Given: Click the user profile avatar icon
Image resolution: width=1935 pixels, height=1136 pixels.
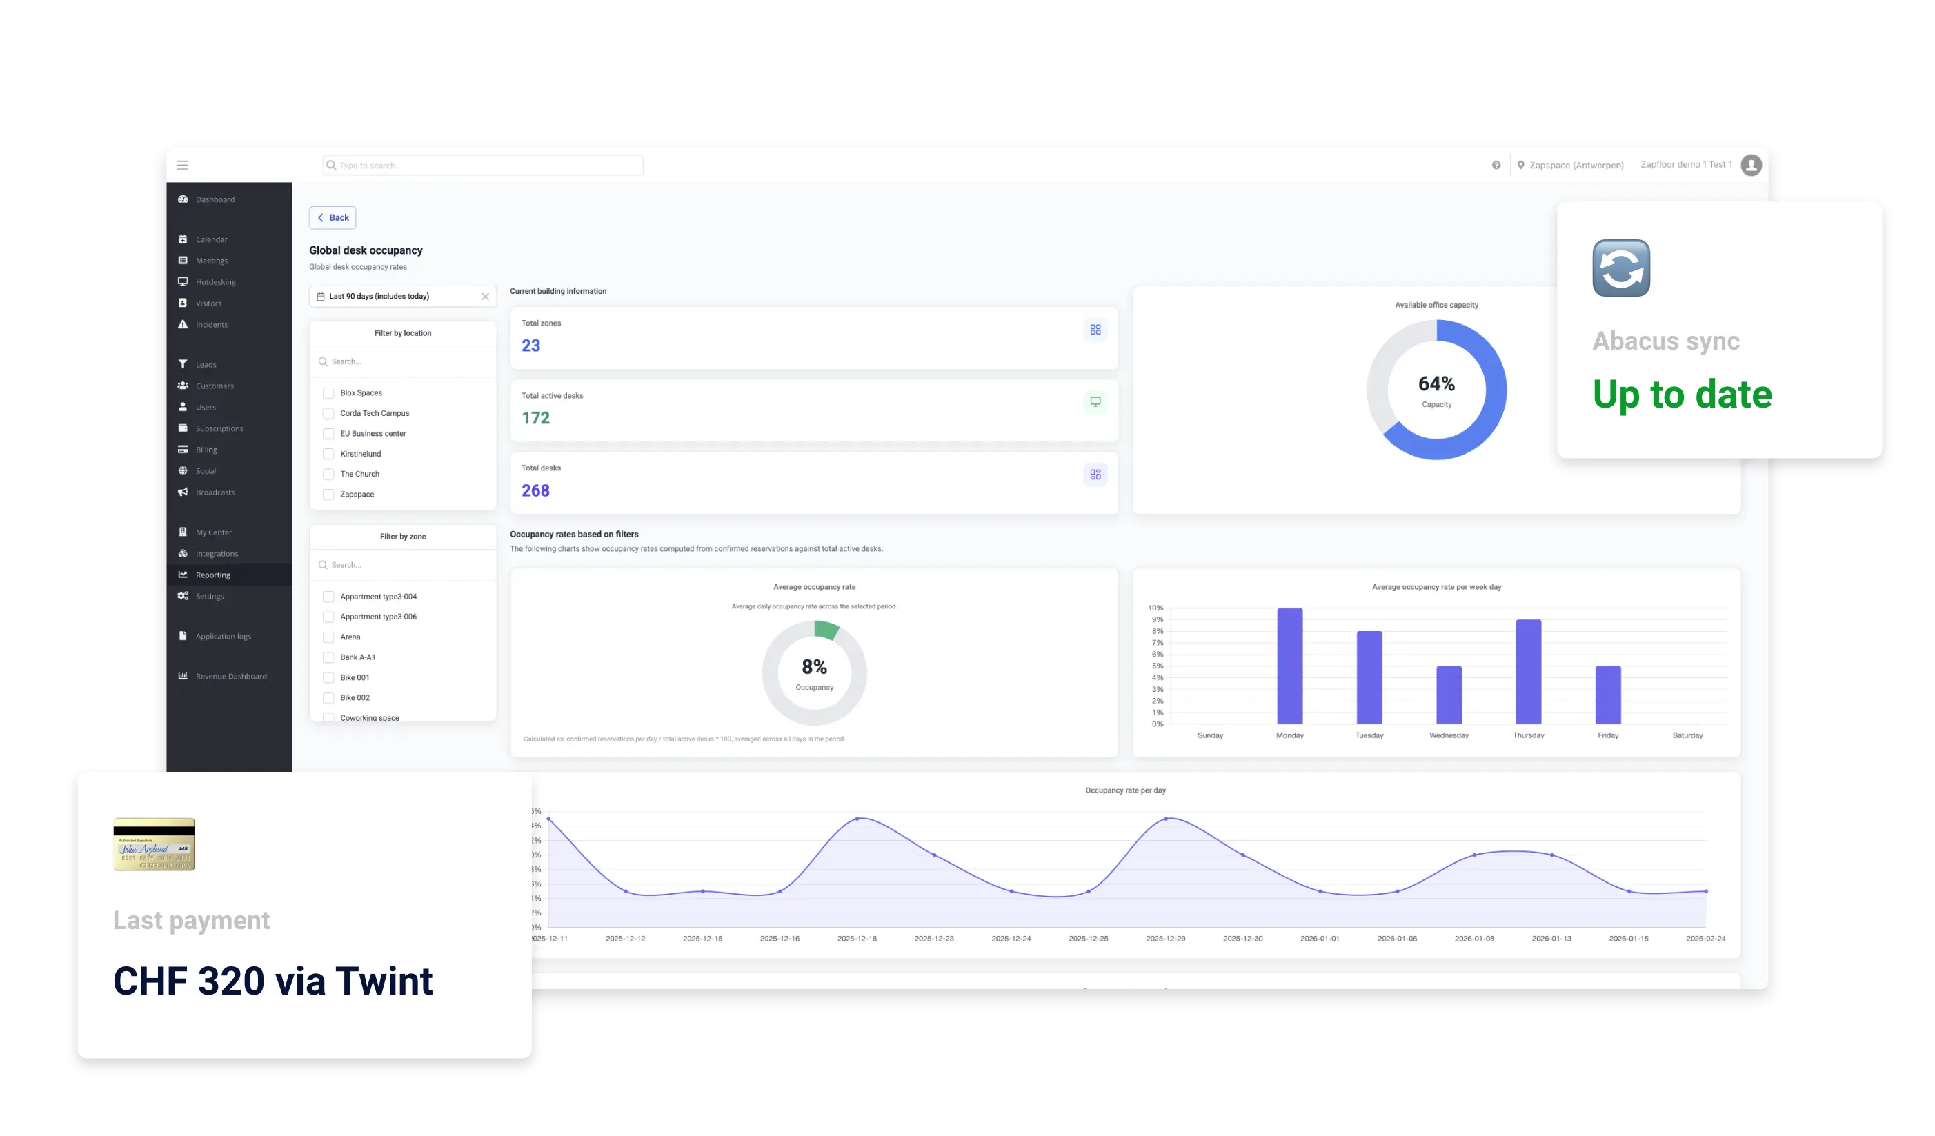Looking at the screenshot, I should click(x=1752, y=165).
